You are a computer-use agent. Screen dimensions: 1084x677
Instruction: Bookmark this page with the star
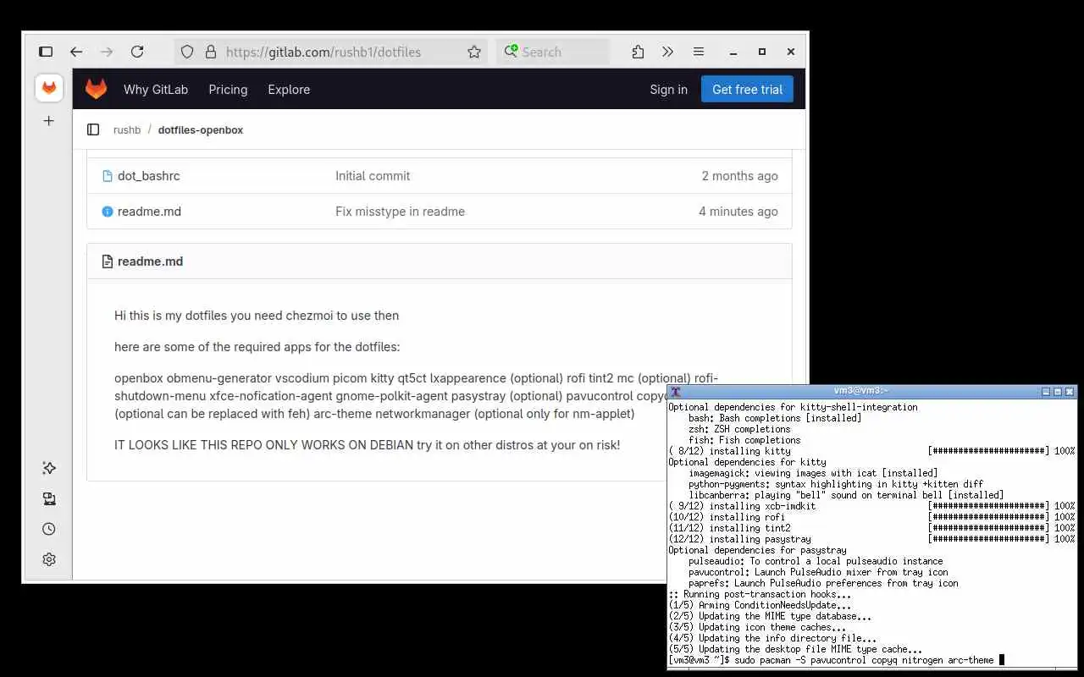(x=474, y=52)
